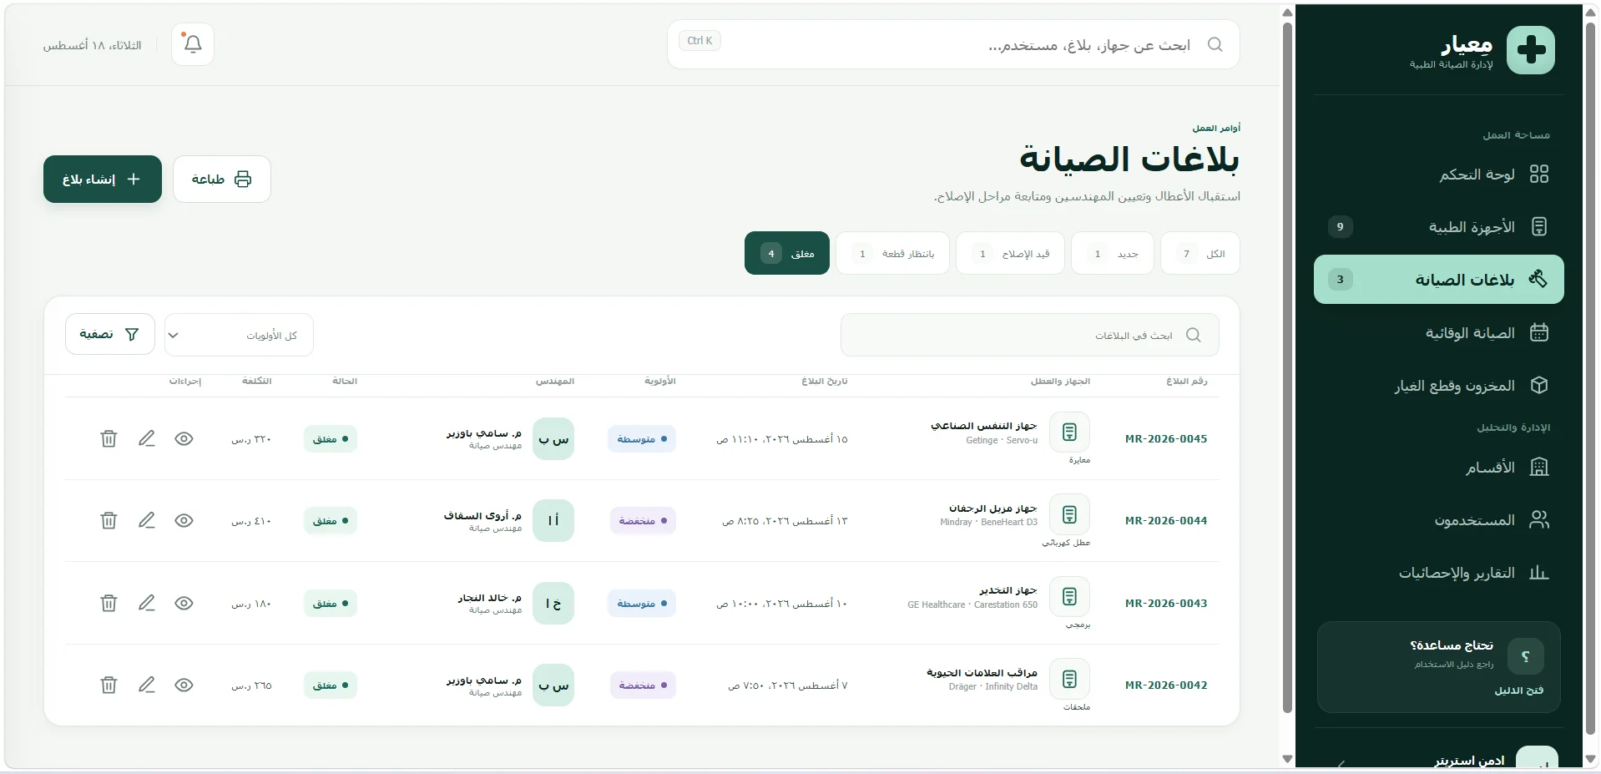Edit report MR-2026-0042 with pencil icon
Screen dimensions: 1601x774
147,685
